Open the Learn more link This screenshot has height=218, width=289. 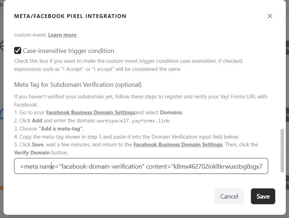point(62,35)
